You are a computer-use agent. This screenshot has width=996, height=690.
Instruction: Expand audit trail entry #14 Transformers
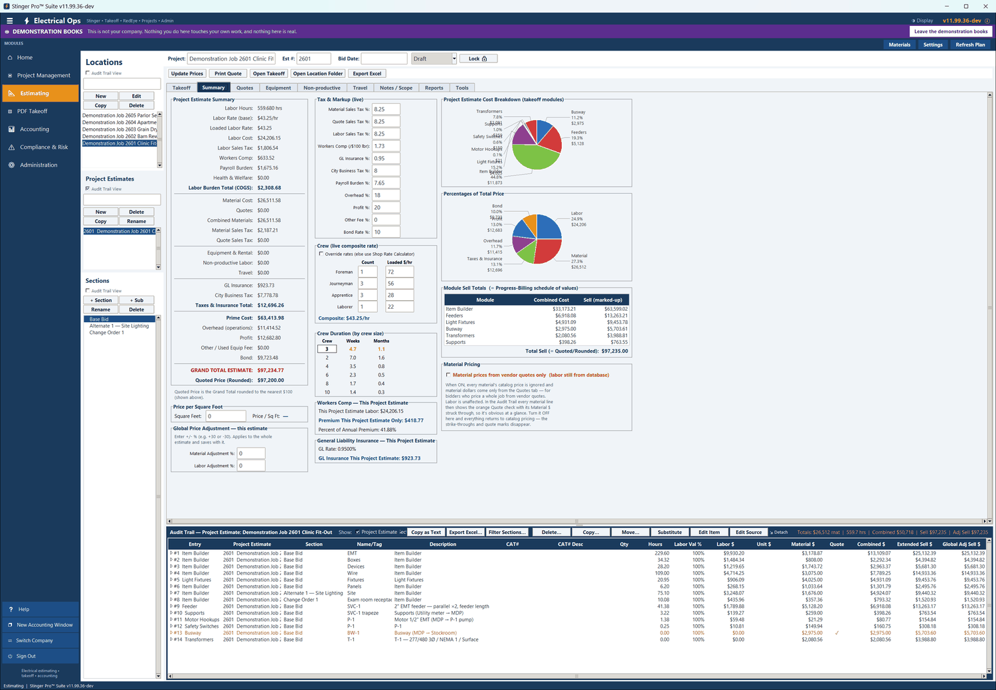tap(171, 640)
